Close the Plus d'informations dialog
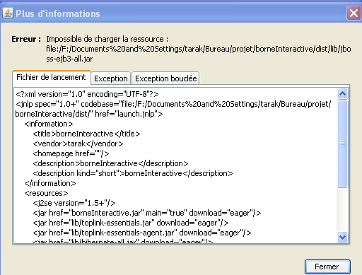Viewport: 362px width, 275px height. [x=354, y=13]
